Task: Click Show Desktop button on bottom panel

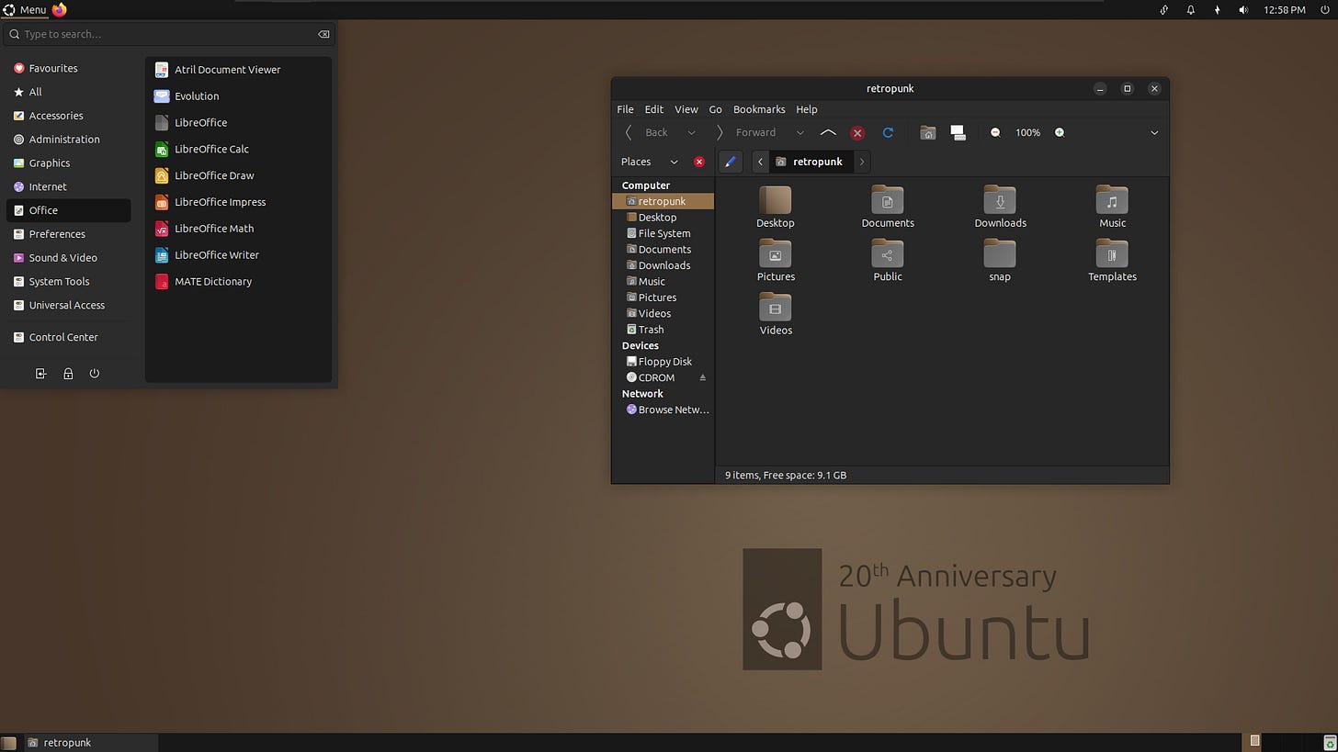Action: [8, 743]
